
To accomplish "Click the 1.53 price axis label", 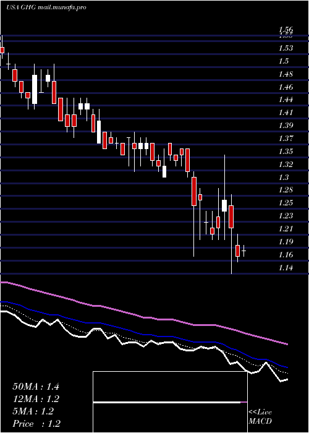I will pos(286,48).
